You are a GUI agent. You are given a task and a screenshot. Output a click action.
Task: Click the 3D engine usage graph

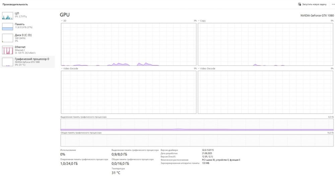(129, 44)
